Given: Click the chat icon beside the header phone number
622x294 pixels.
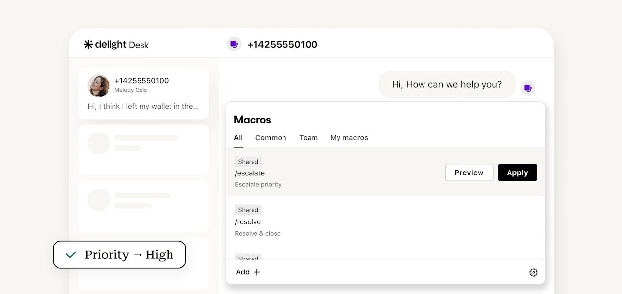Looking at the screenshot, I should pyautogui.click(x=234, y=44).
